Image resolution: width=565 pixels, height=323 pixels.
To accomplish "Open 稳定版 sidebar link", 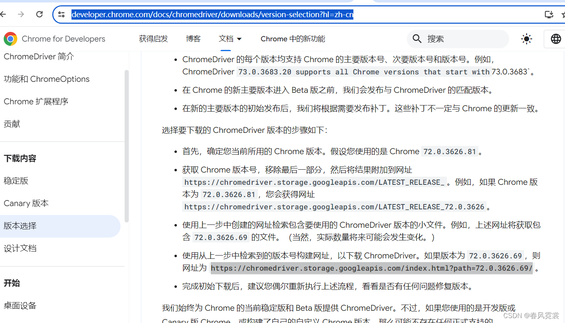I will pos(16,181).
